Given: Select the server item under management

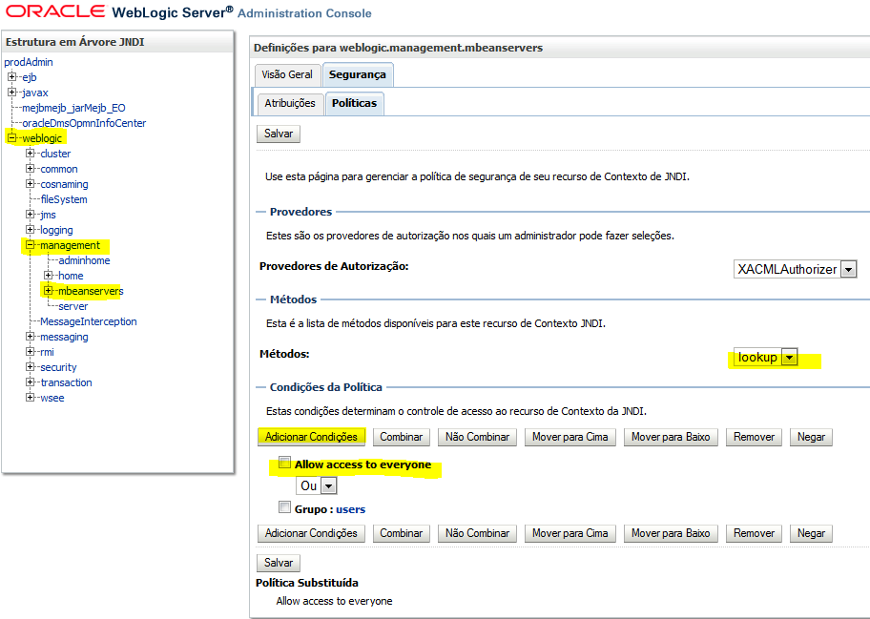Looking at the screenshot, I should pos(73,306).
